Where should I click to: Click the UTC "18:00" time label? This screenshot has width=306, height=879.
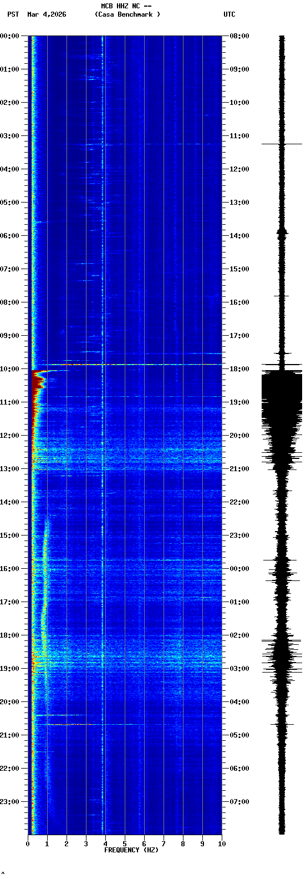click(239, 369)
